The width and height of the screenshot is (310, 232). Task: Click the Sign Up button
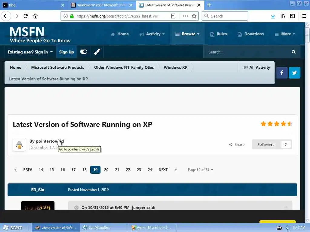pos(66,52)
